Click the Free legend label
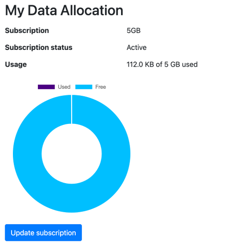The width and height of the screenshot is (231, 246). point(101,87)
